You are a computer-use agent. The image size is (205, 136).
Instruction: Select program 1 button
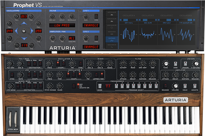pos(117,86)
